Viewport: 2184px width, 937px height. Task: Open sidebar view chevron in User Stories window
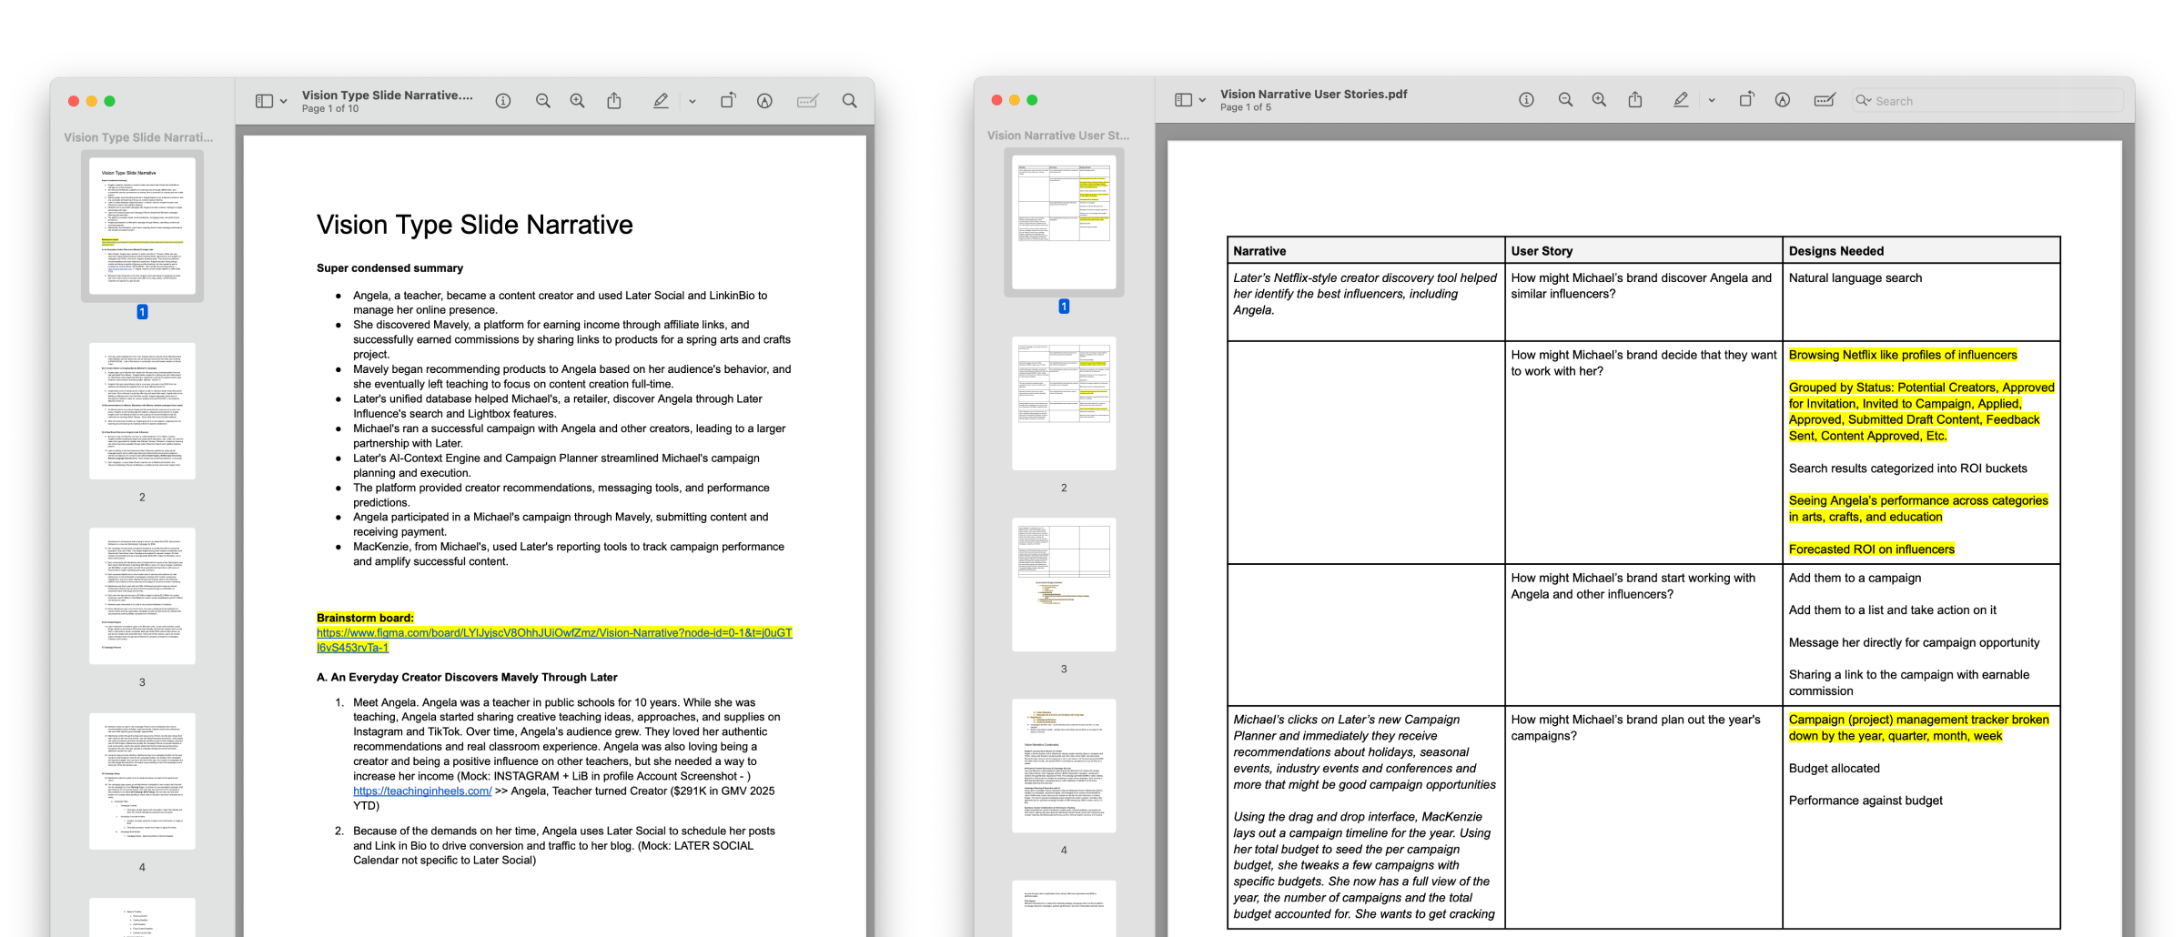point(1203,101)
